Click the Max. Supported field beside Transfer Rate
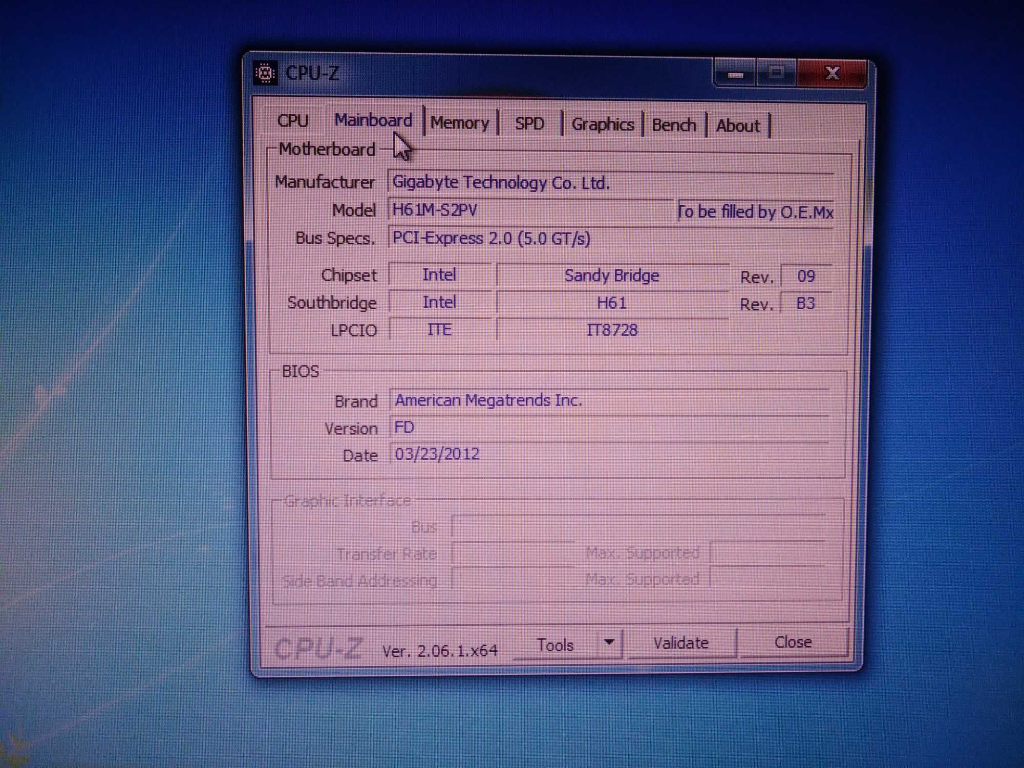Image resolution: width=1024 pixels, height=768 pixels. [x=768, y=552]
